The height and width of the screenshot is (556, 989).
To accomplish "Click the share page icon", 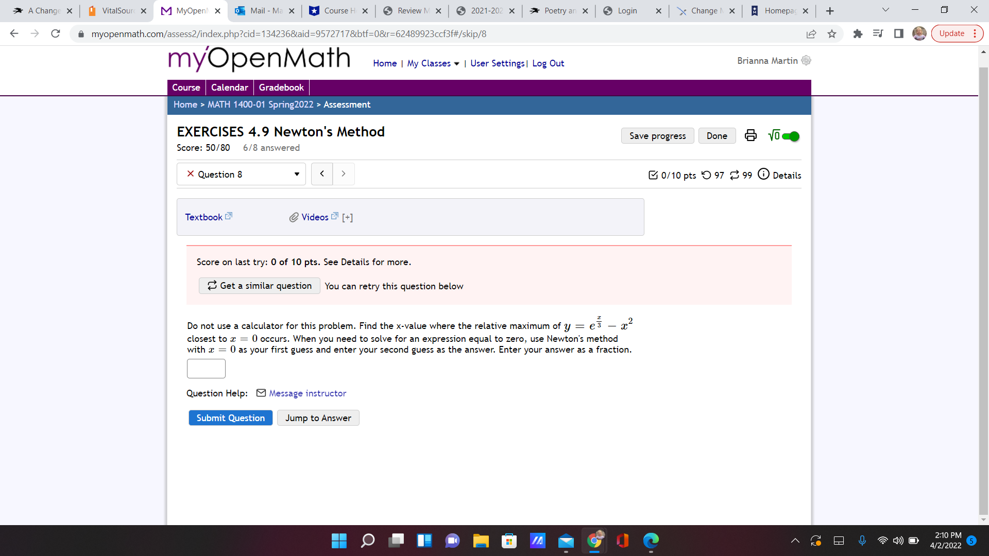I will pos(811,34).
